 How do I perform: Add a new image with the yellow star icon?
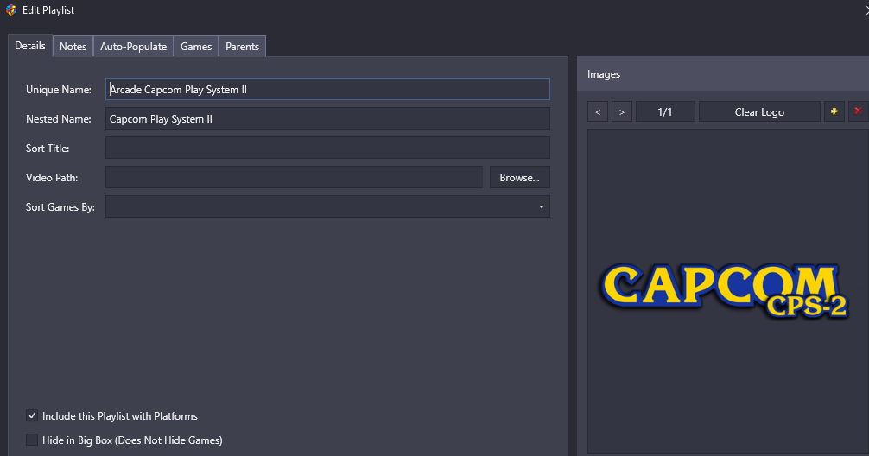(x=834, y=111)
